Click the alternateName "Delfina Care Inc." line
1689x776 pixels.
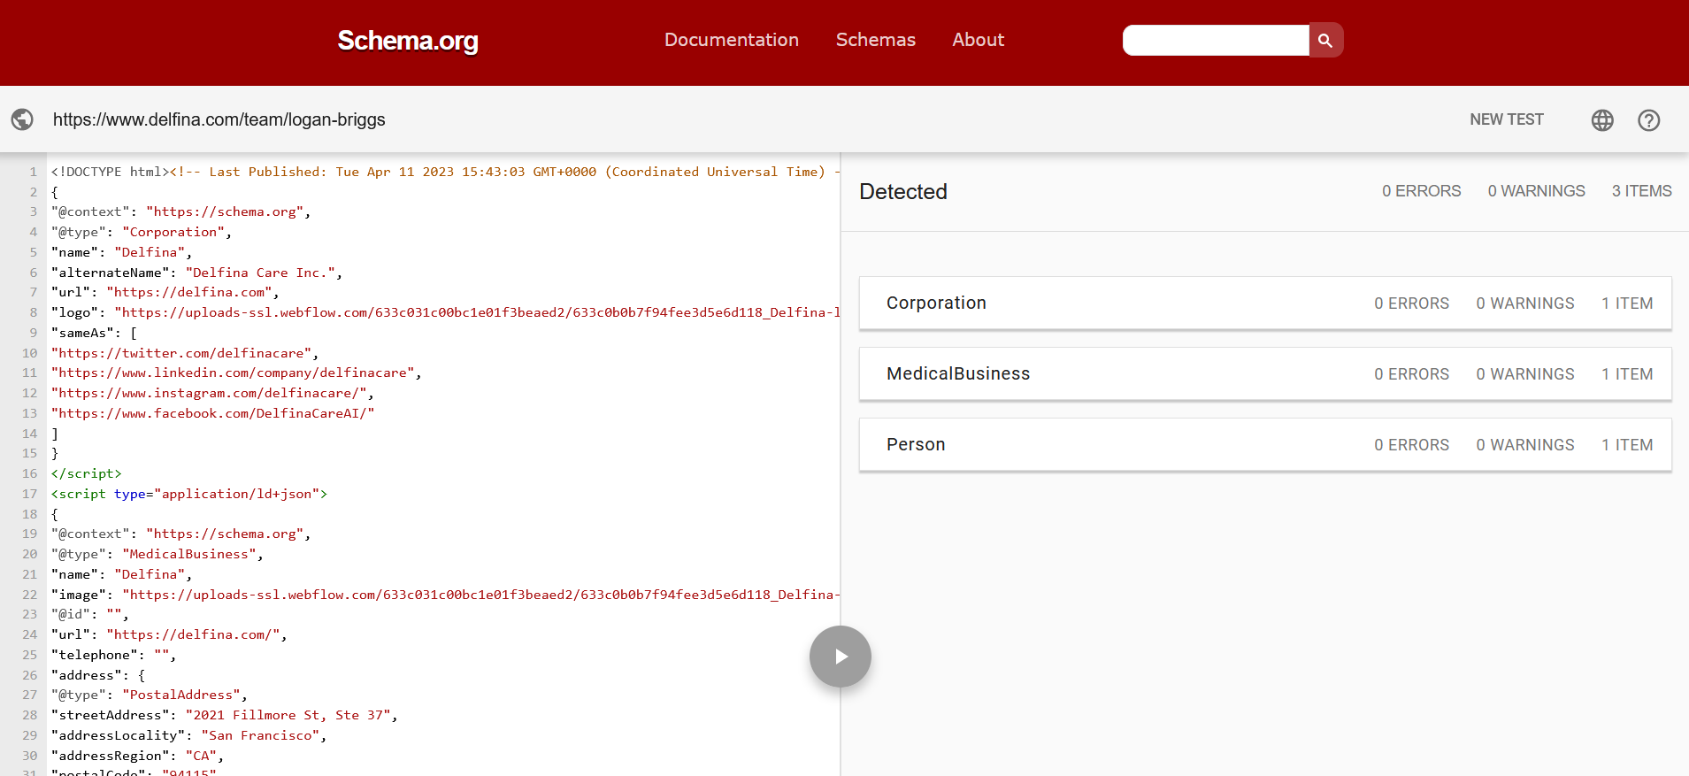click(196, 273)
